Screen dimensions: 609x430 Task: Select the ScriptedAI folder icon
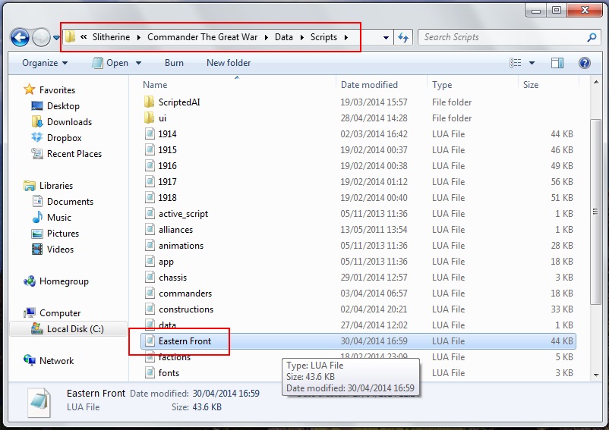click(149, 102)
